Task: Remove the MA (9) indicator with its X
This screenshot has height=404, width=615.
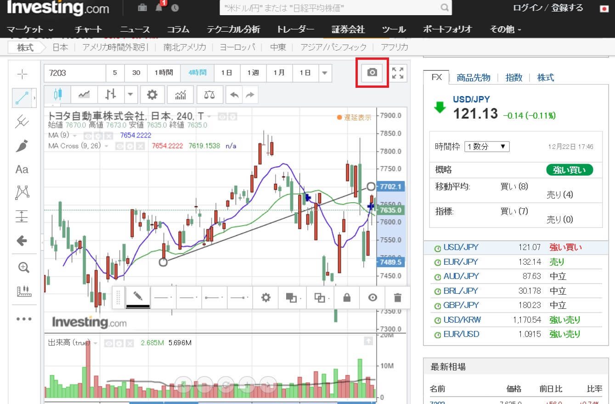Action: [x=108, y=136]
